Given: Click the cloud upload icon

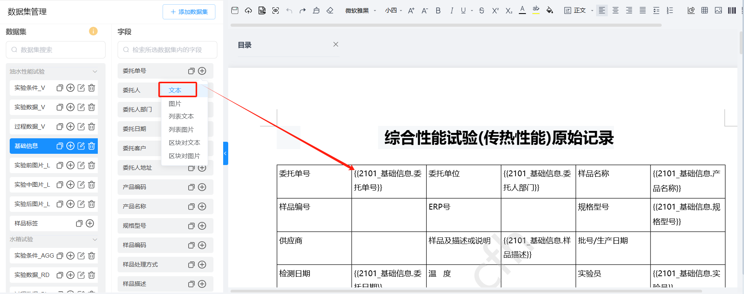Looking at the screenshot, I should point(248,10).
